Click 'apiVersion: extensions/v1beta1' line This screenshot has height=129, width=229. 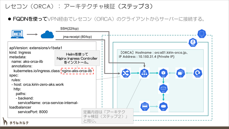(36, 48)
